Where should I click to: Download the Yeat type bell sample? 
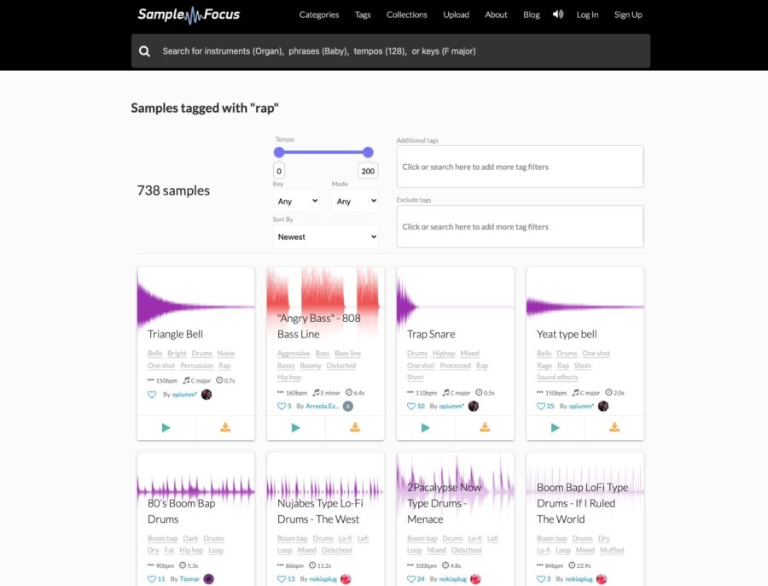614,427
